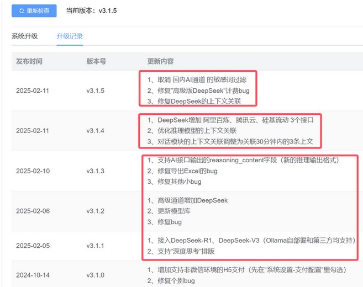The height and width of the screenshot is (287, 363).
Task: Click text 增加支持非微信环境的H5支付
Action: point(201,270)
